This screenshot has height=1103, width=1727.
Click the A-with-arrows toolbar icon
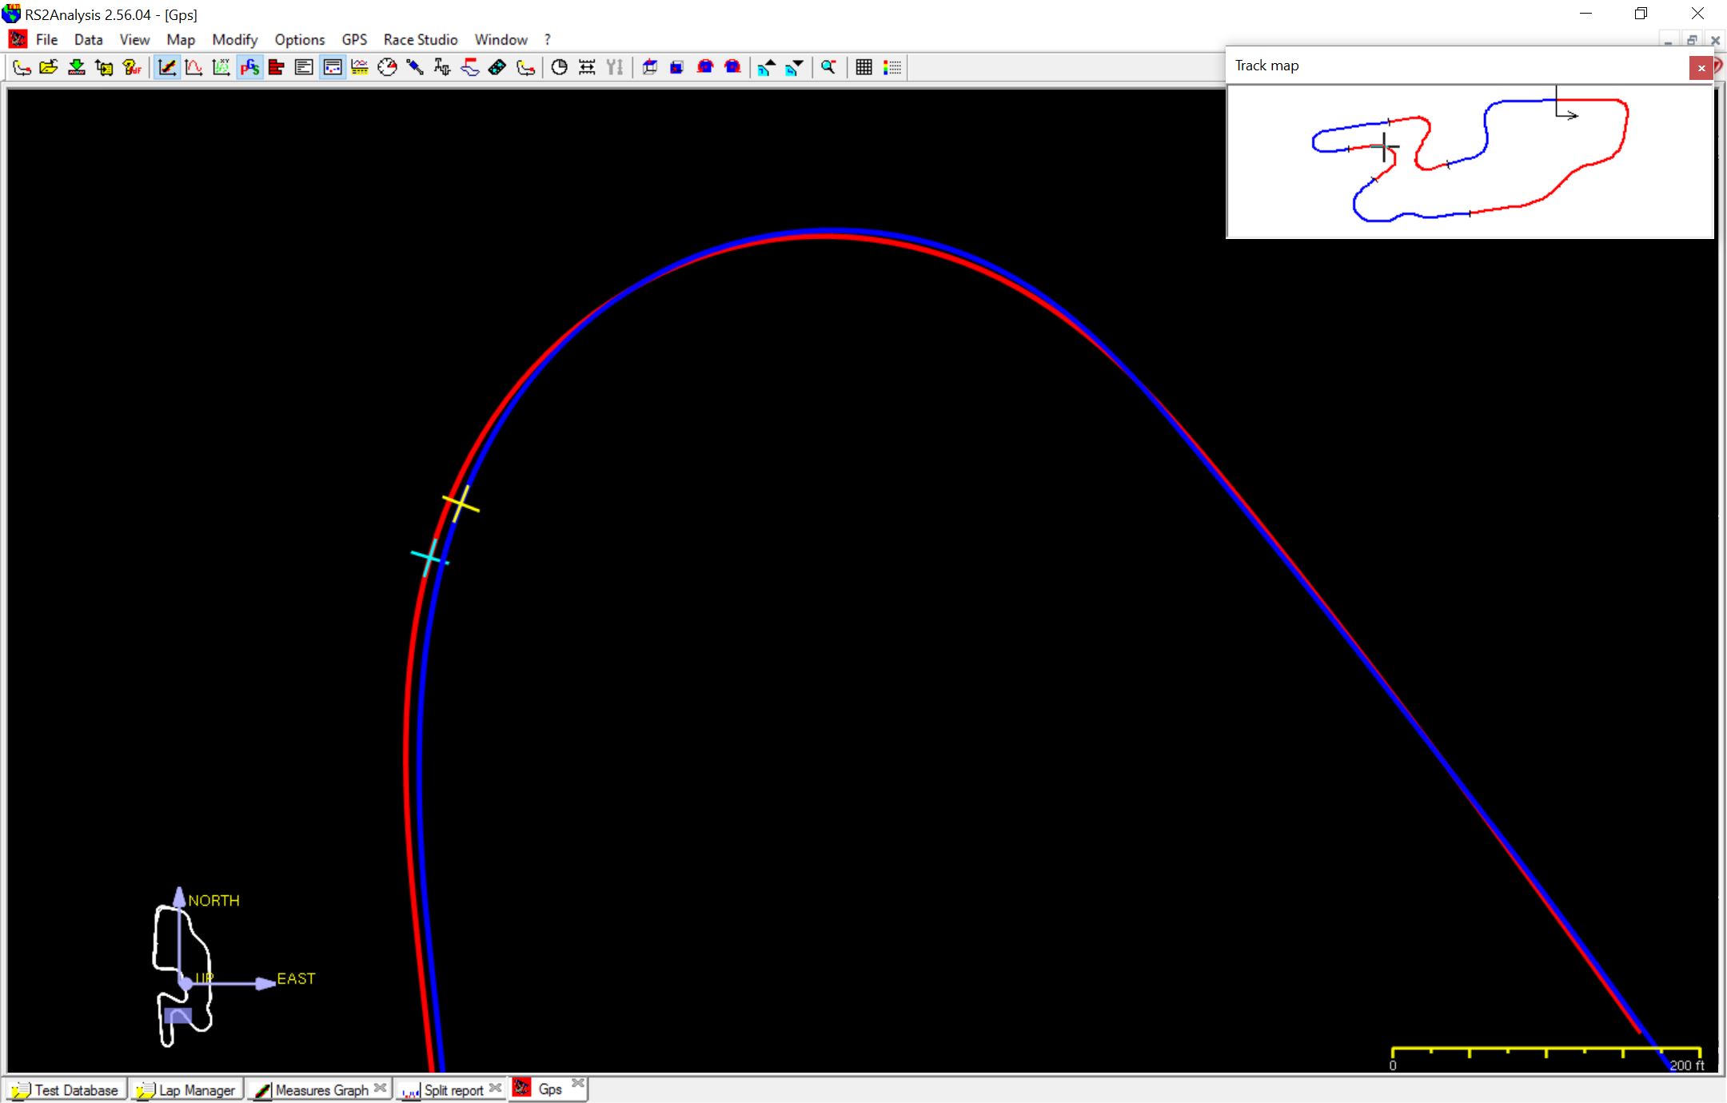pyautogui.click(x=442, y=67)
